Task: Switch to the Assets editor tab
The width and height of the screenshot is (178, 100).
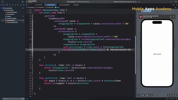Action: pyautogui.click(x=76, y=5)
